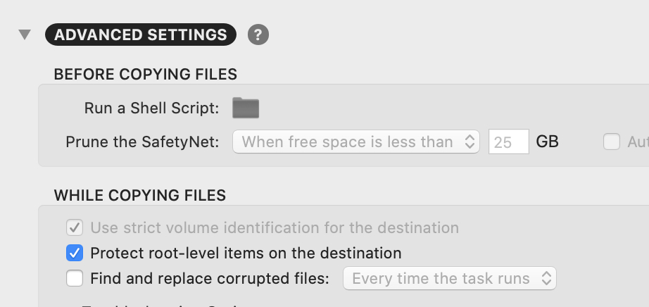Click the 25 GB prune limit field
Screen dimensions: 649x307
[x=509, y=142]
